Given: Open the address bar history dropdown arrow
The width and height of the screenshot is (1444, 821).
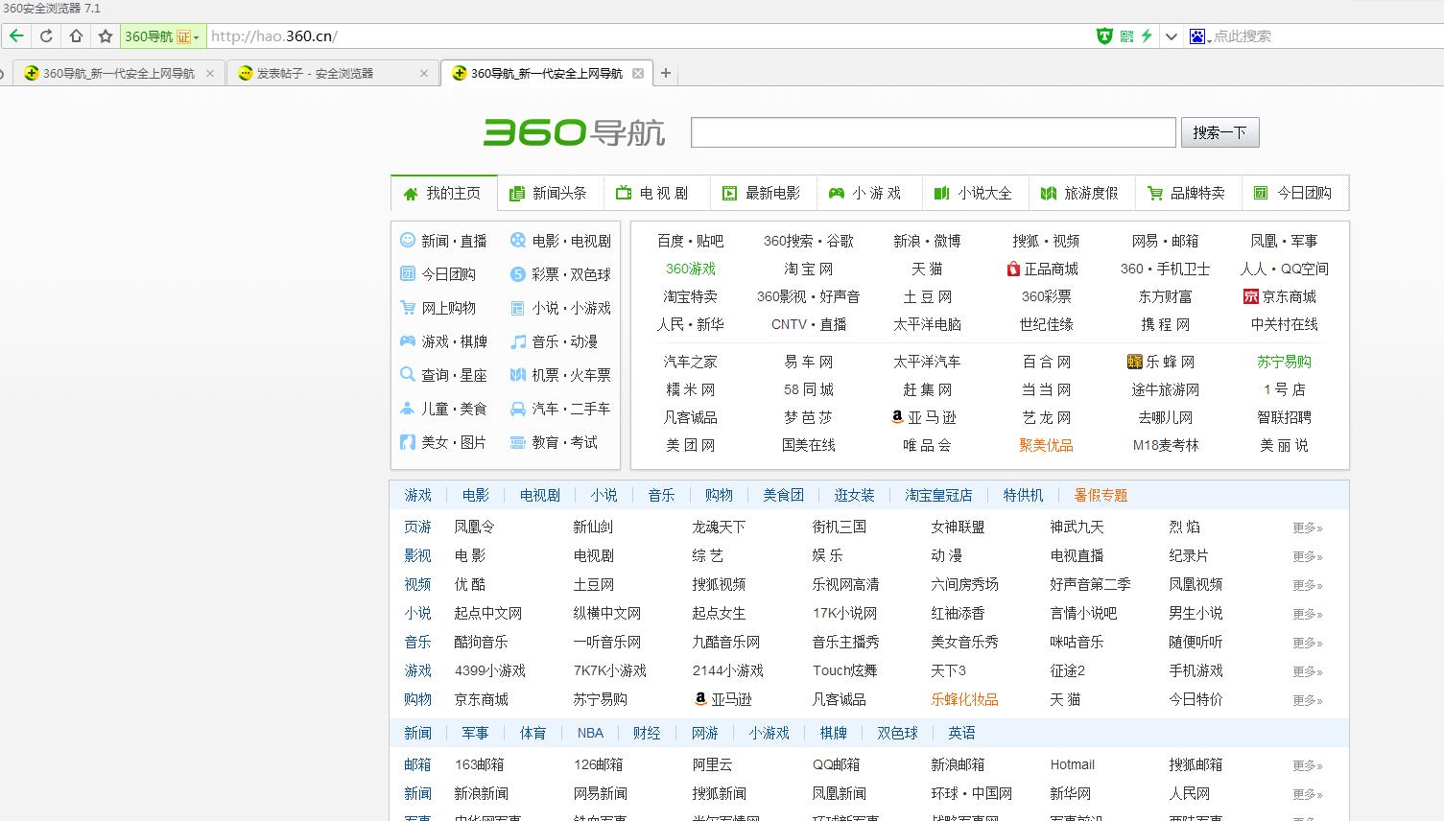Looking at the screenshot, I should (1171, 36).
